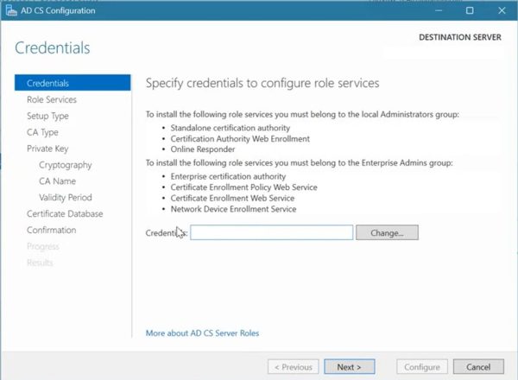Click Enterprise certification authority text
This screenshot has width=518, height=380.
tap(228, 176)
